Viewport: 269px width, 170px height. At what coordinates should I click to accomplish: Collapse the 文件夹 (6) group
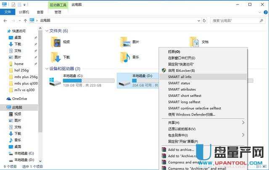47,31
